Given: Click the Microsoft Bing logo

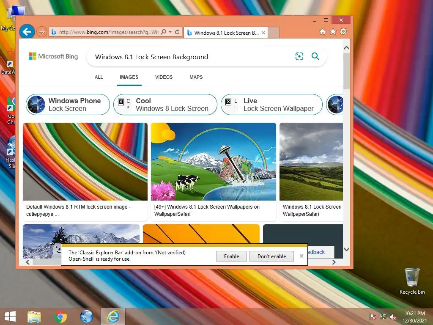Looking at the screenshot, I should (x=53, y=56).
